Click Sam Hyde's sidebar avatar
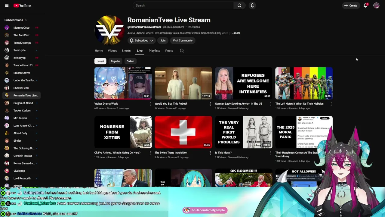Image resolution: width=385 pixels, height=217 pixels. click(x=7, y=50)
